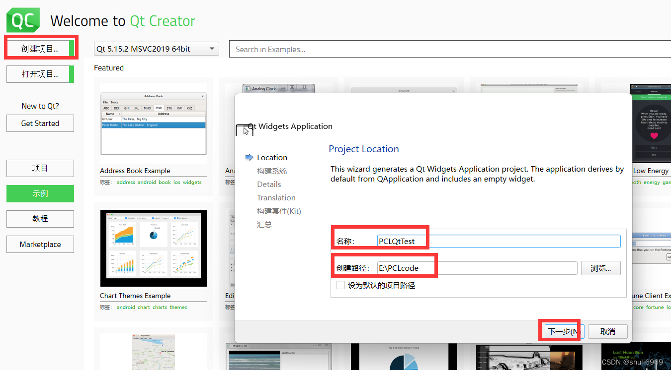The image size is (671, 370).
Task: Click the 打开项目... button
Action: 40,74
